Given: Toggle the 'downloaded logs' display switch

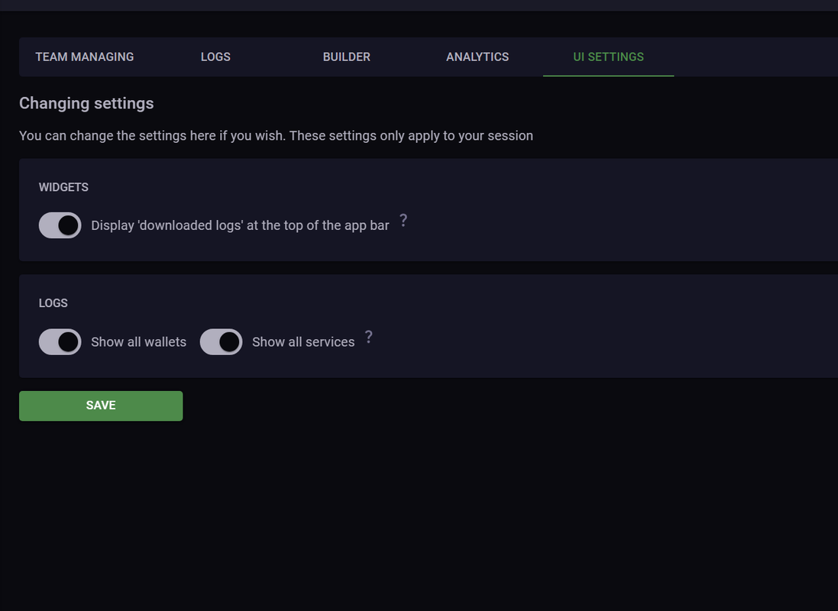Looking at the screenshot, I should [60, 225].
